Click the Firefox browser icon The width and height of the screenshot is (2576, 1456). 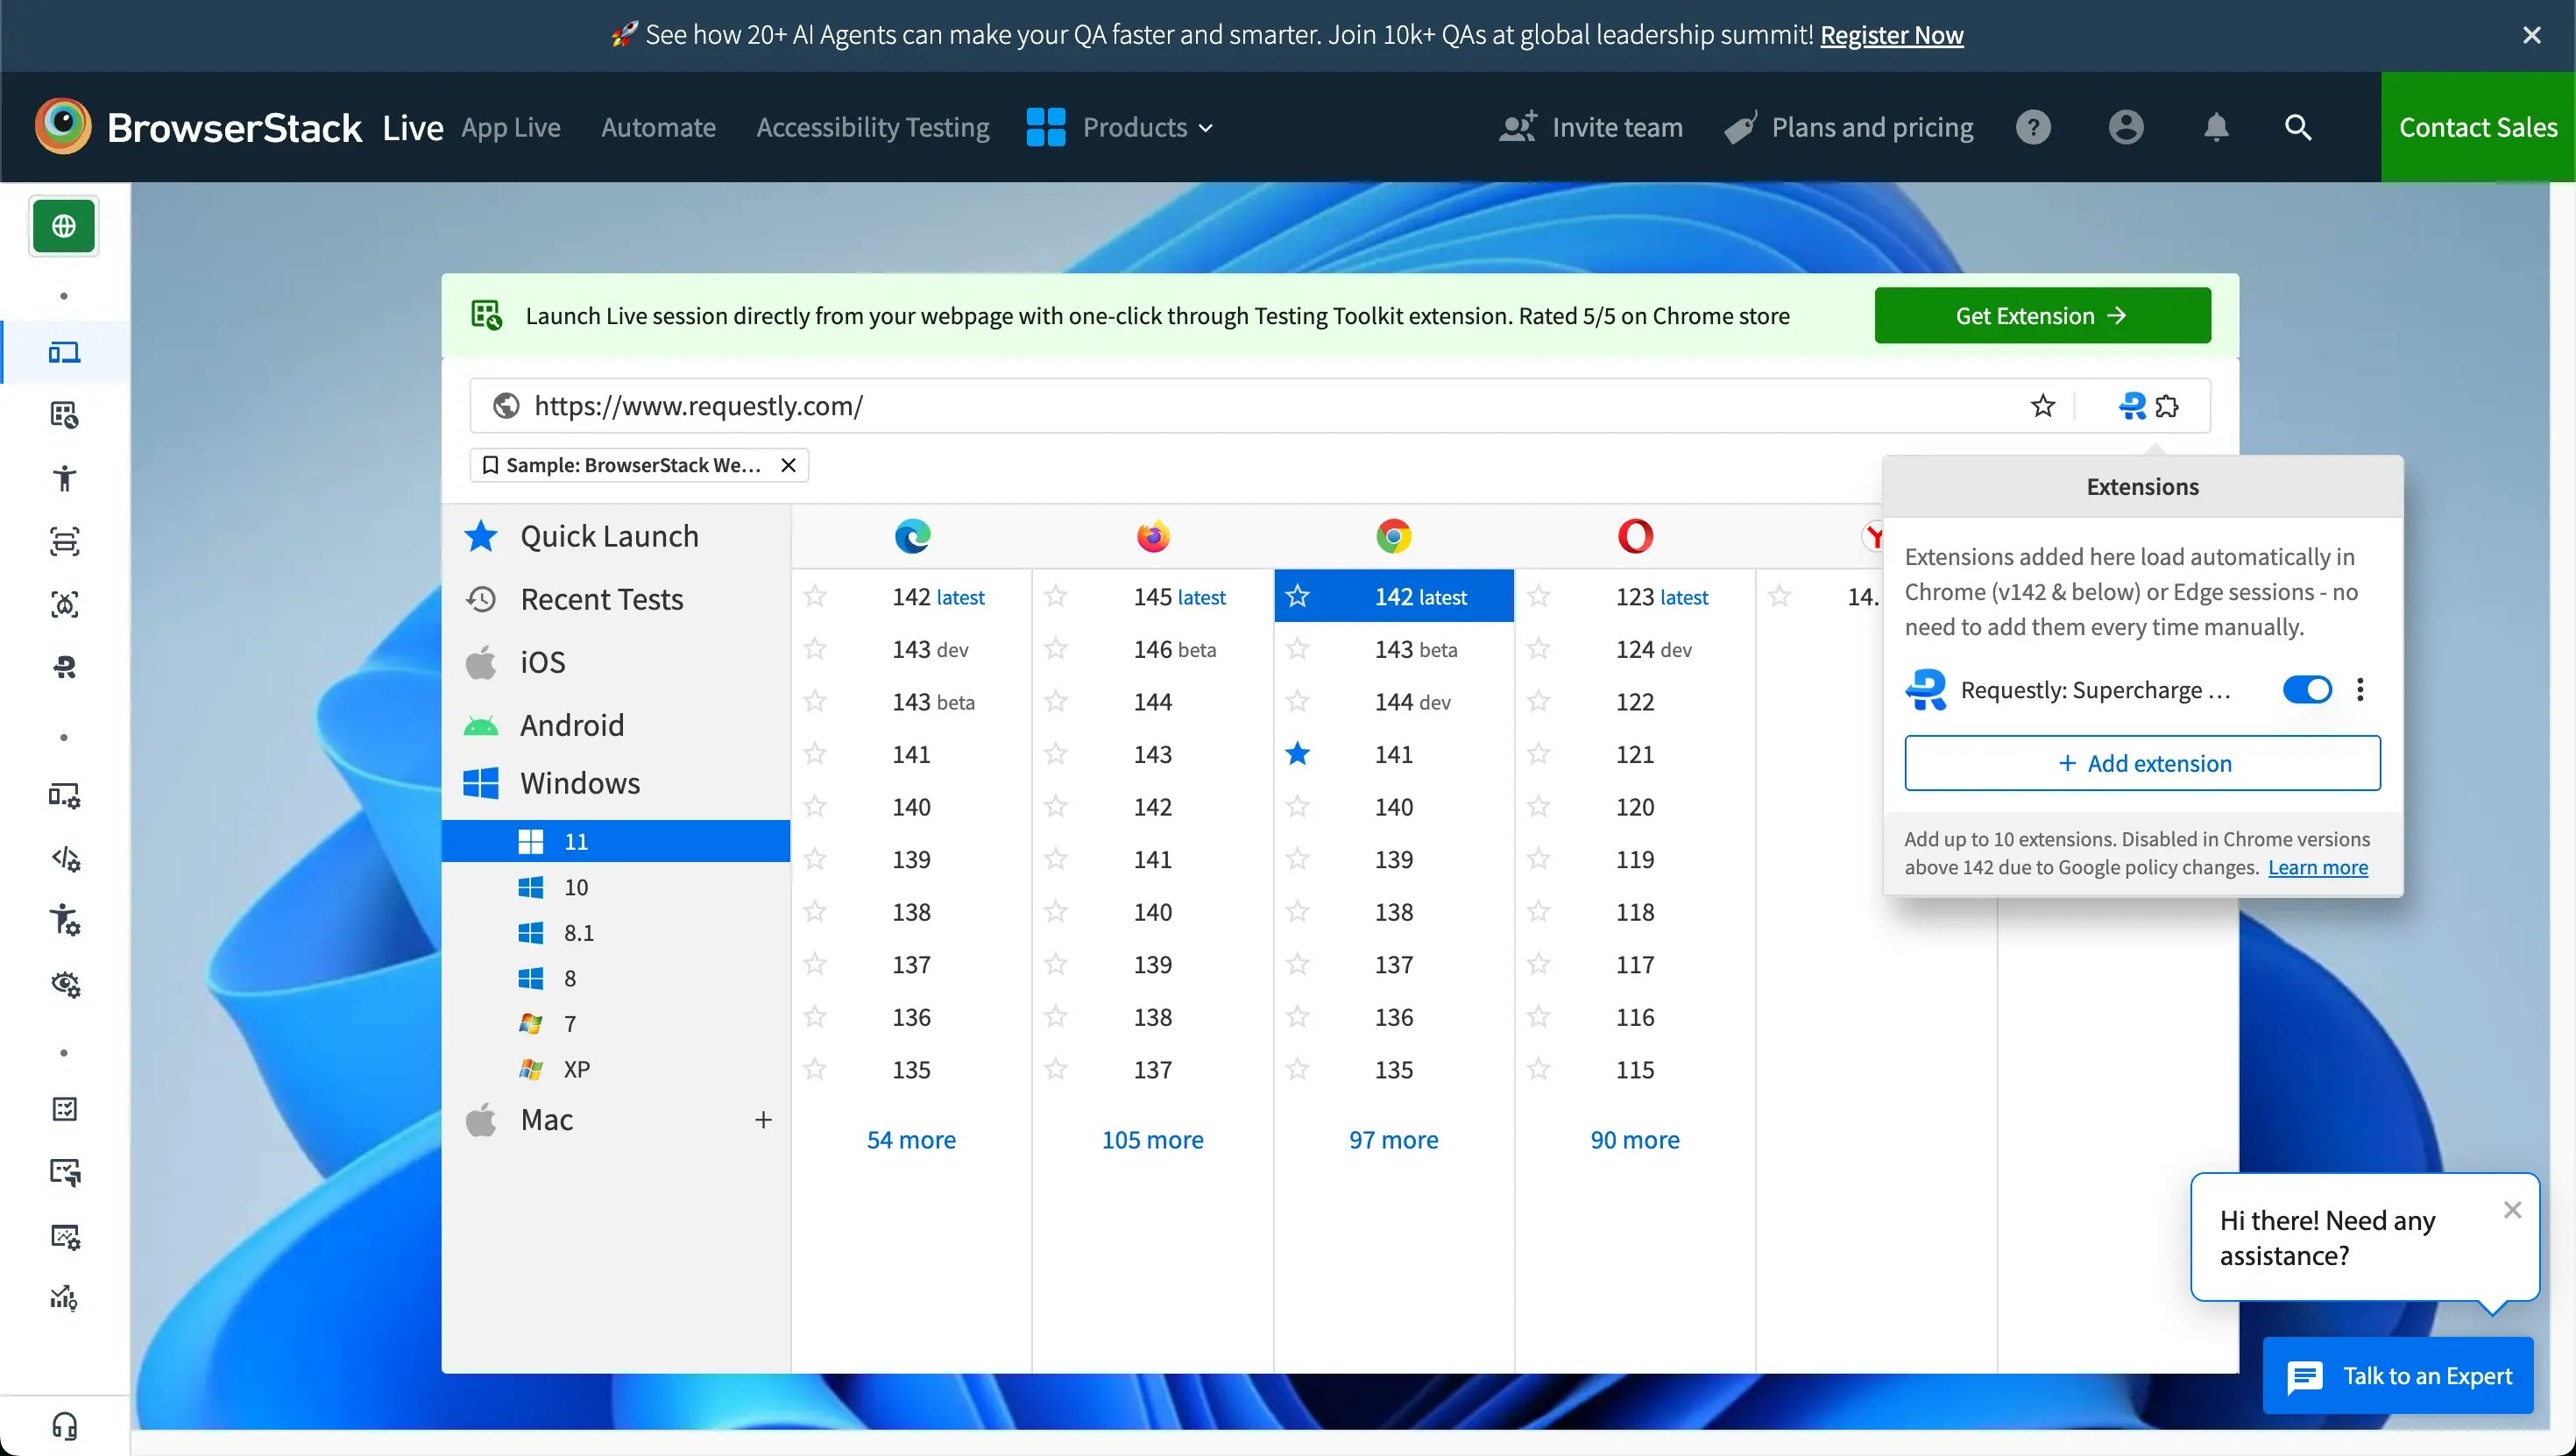(1153, 536)
